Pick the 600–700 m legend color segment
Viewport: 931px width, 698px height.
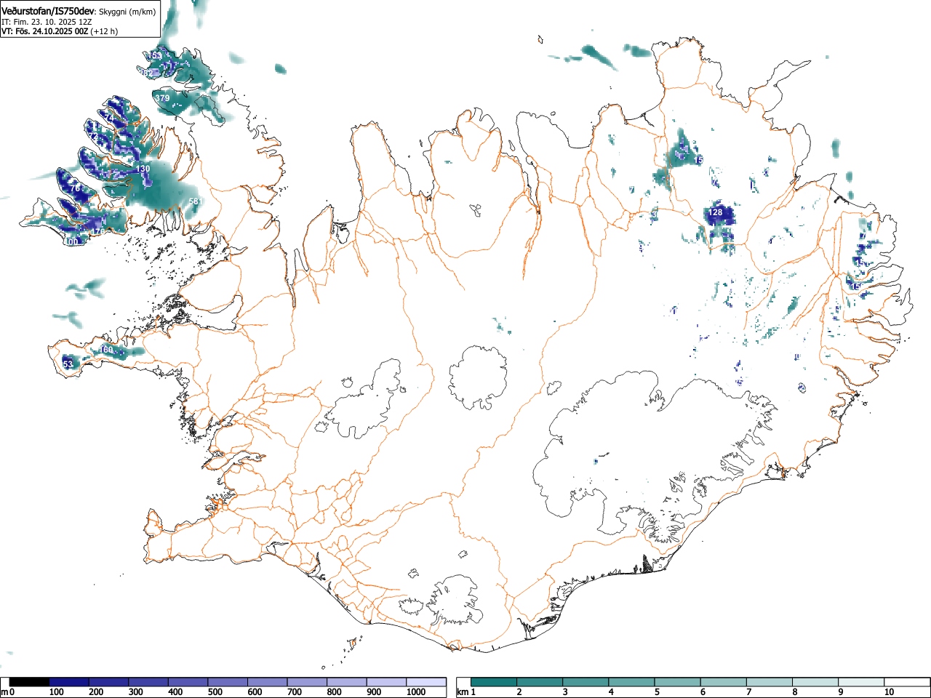[268, 682]
